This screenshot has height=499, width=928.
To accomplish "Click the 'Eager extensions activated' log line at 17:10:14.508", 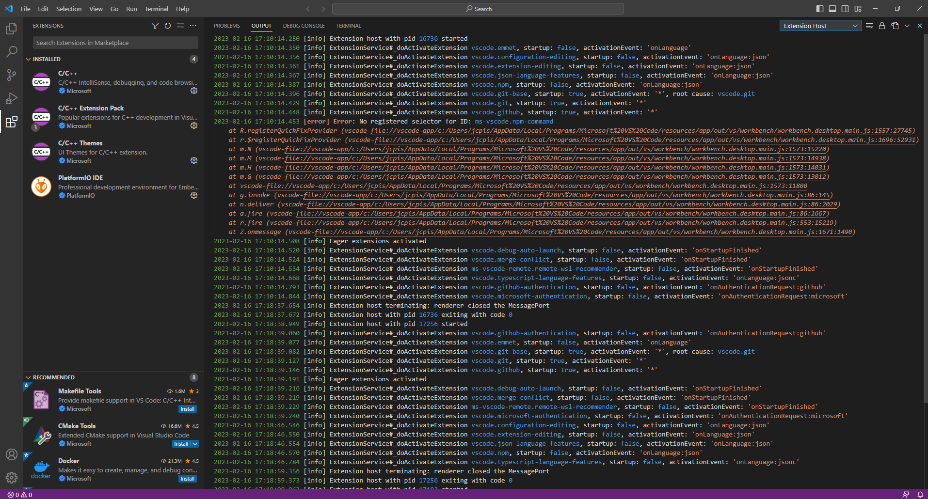I will click(320, 241).
